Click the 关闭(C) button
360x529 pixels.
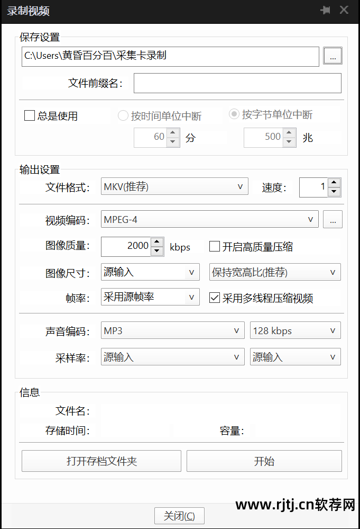(180, 516)
